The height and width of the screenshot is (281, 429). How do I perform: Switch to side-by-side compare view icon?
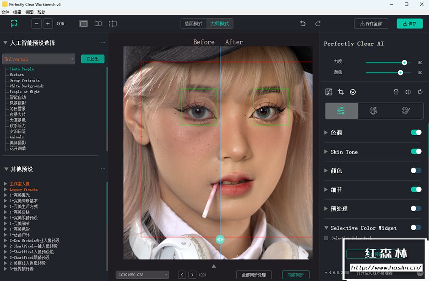click(98, 23)
